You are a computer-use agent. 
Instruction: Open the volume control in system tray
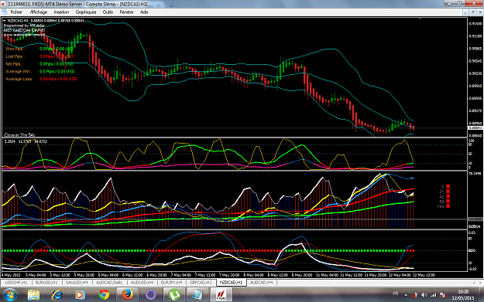[424, 295]
